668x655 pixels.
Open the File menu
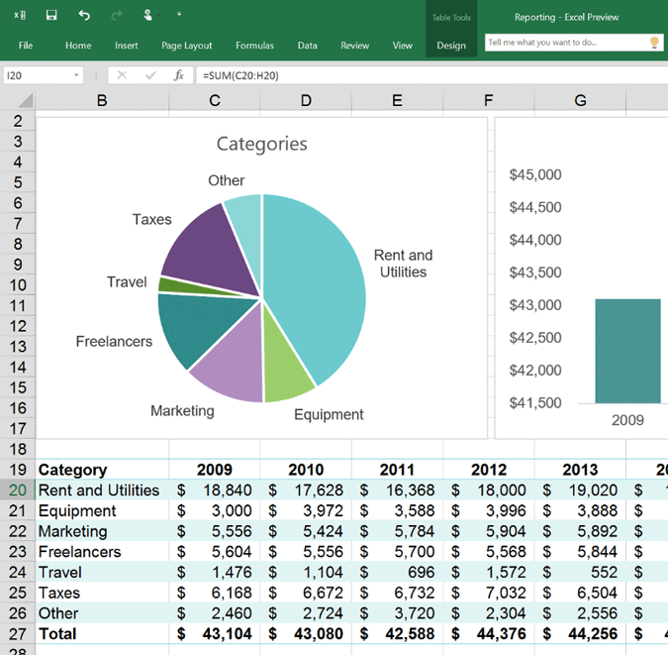point(26,46)
